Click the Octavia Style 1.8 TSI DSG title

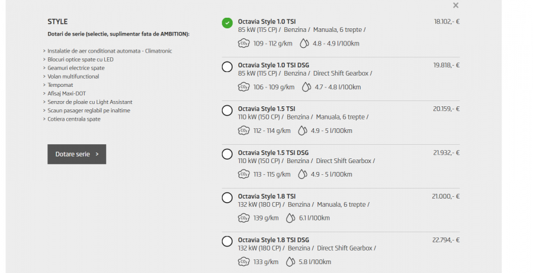point(274,240)
